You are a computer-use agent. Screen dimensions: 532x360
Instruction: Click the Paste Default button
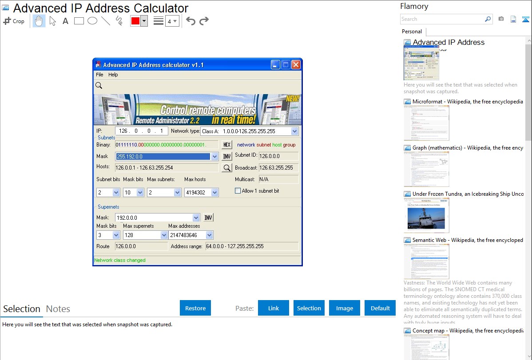coord(380,308)
